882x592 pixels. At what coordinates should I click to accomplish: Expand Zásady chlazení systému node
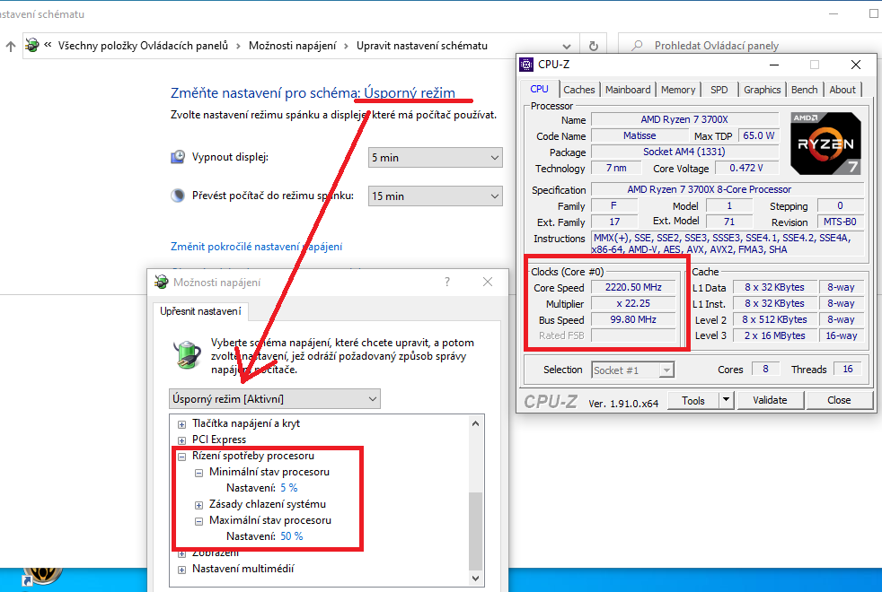tap(198, 505)
